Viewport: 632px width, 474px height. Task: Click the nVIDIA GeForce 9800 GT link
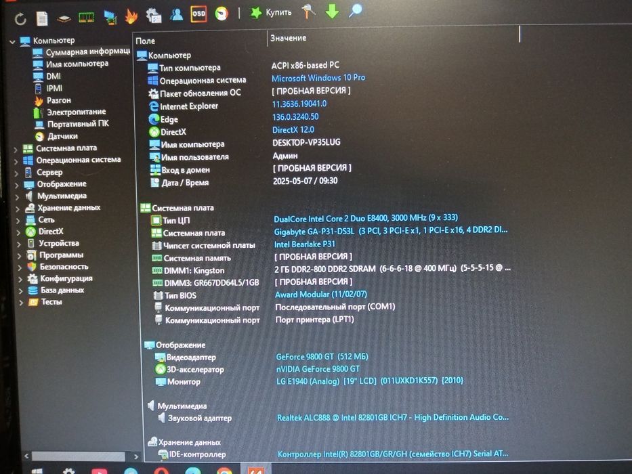(x=318, y=369)
